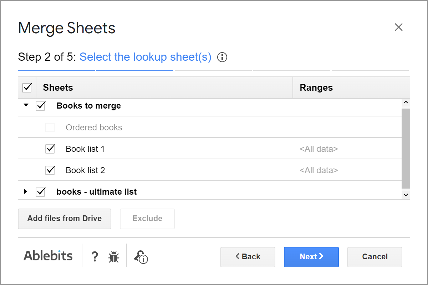View license info via the key icon
Image resolution: width=428 pixels, height=285 pixels.
coord(141,256)
